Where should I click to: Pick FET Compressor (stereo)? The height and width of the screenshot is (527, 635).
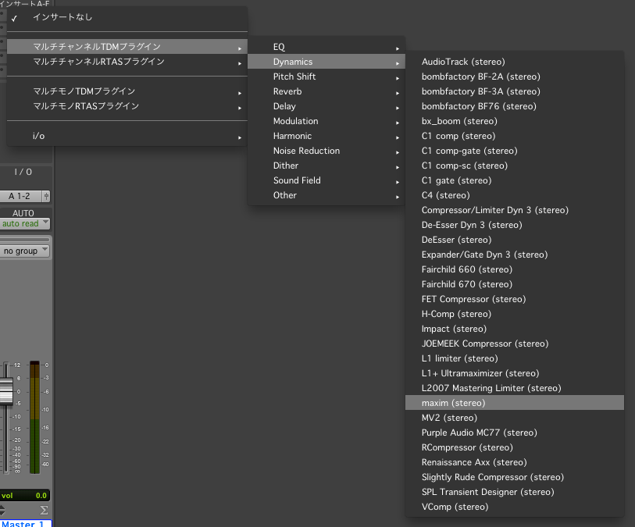515,299
